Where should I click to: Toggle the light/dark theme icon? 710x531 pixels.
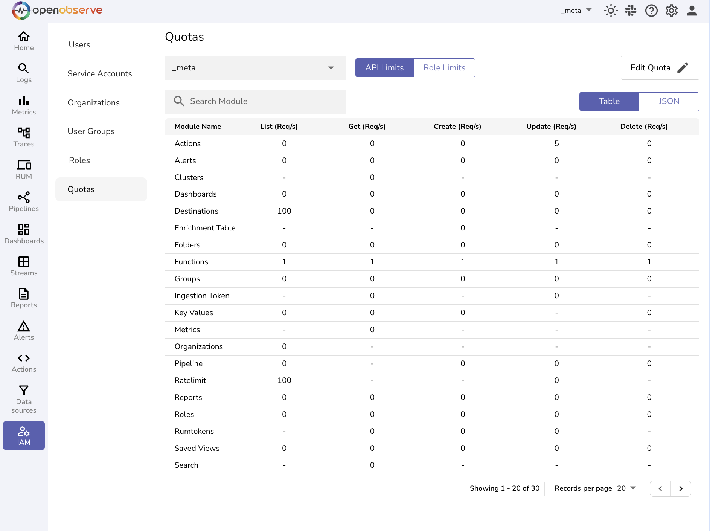click(x=611, y=11)
